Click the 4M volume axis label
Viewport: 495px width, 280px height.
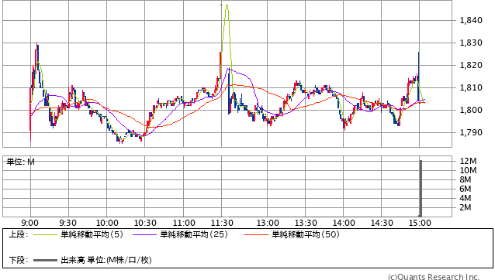click(x=466, y=198)
